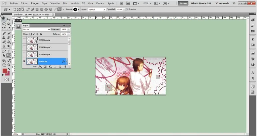257x136 pixels.
Task: Select the Spot Healing Brush tool
Action: point(4,33)
